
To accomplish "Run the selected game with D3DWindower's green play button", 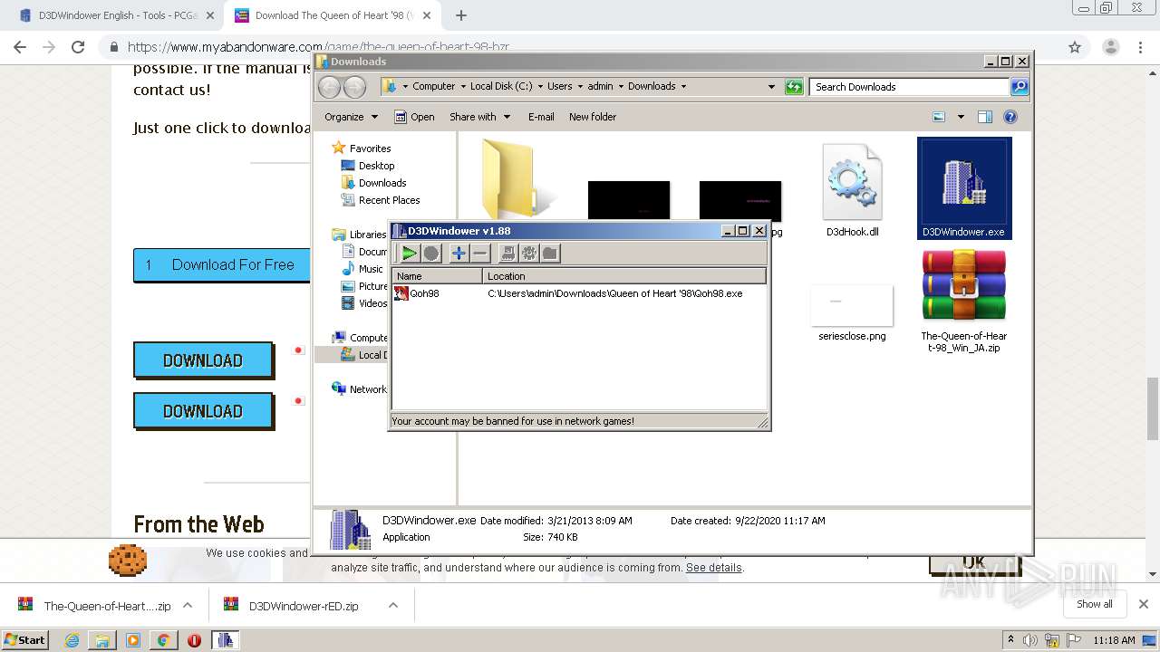I will click(410, 254).
